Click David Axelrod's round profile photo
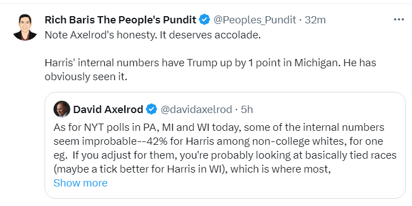 point(62,109)
